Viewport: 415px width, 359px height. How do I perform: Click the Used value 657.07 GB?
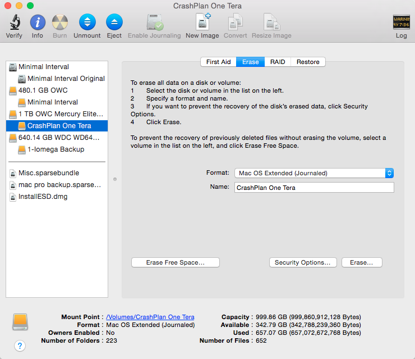(308, 333)
